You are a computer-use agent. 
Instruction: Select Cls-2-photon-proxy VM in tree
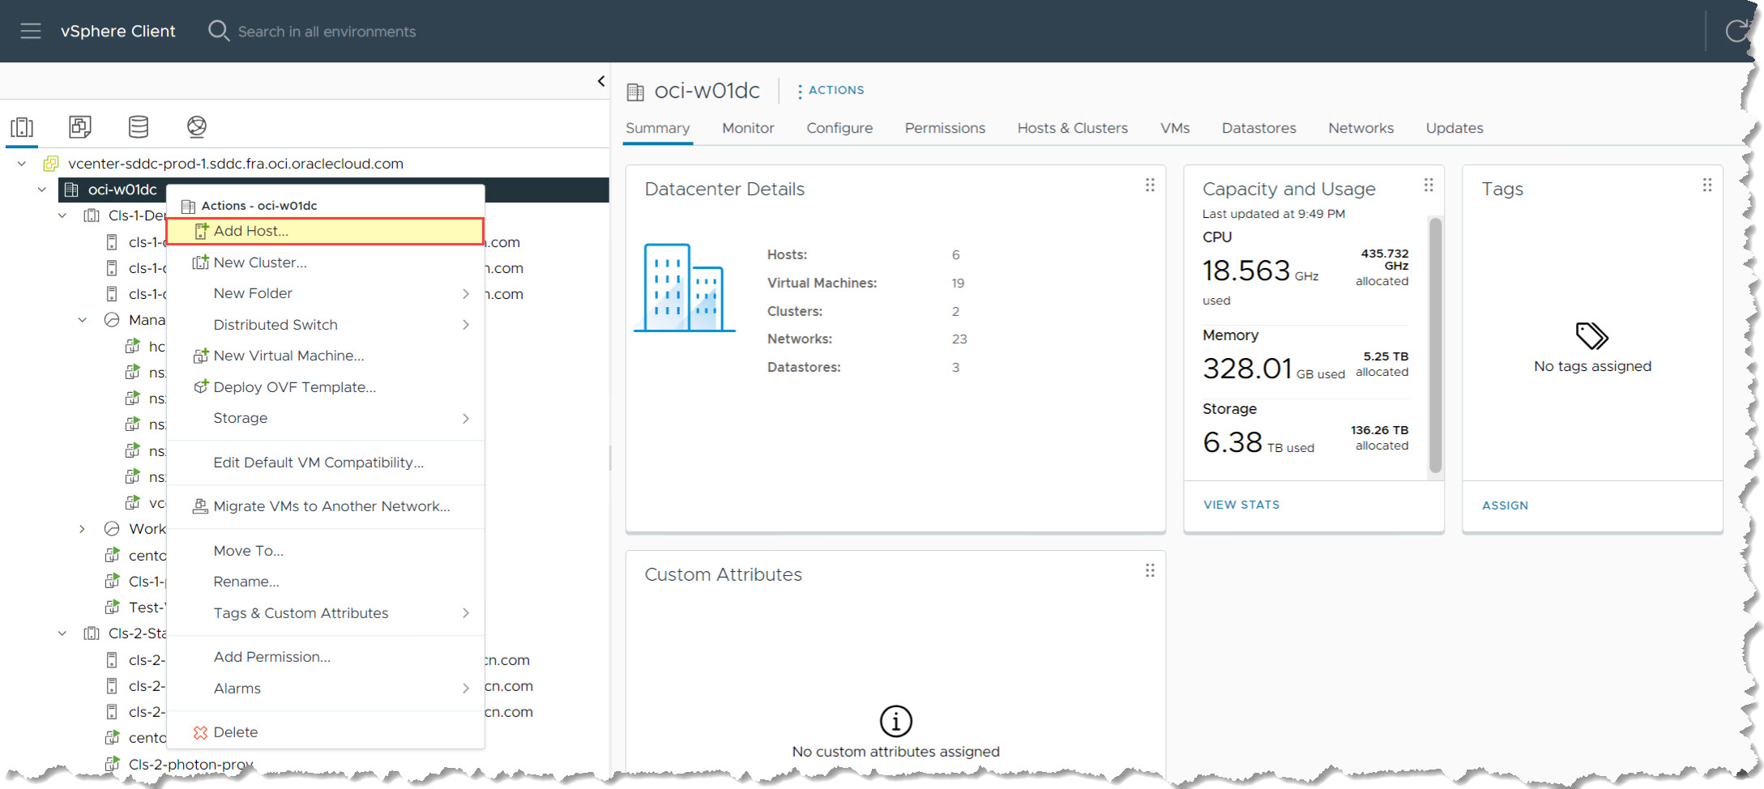(x=190, y=764)
